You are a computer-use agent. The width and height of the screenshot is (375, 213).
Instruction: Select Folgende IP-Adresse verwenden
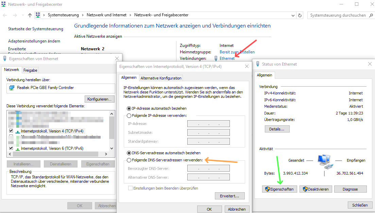(129, 116)
